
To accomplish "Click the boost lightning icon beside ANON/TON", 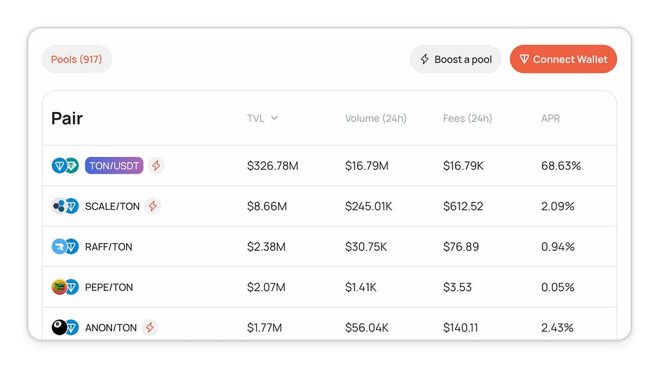I will pyautogui.click(x=149, y=327).
